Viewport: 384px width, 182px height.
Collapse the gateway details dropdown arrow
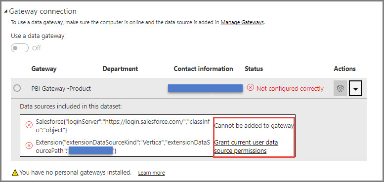[x=356, y=88]
